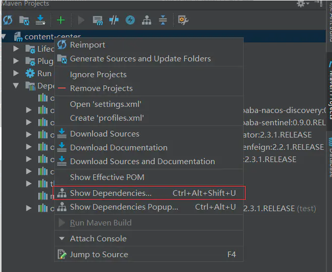The height and width of the screenshot is (272, 332).
Task: Toggle Skip Tests mode lightning icon
Action: pyautogui.click(x=130, y=20)
